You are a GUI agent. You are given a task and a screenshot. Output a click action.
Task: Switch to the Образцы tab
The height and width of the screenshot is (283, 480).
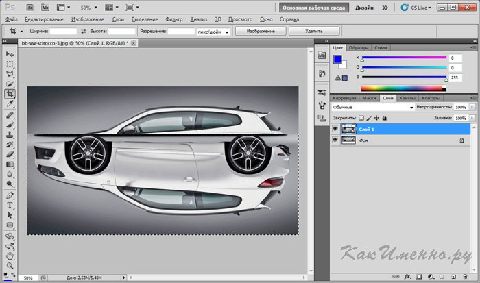(359, 48)
